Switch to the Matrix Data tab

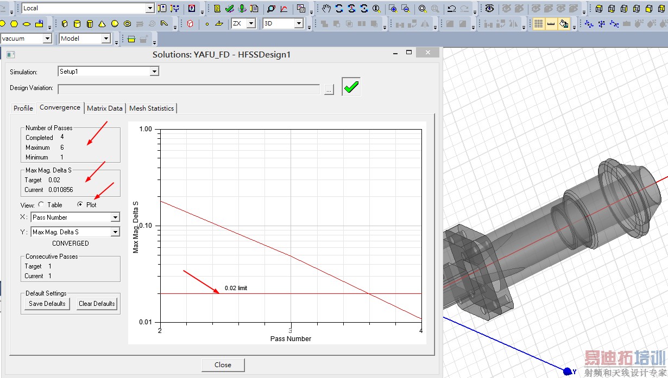(x=105, y=108)
